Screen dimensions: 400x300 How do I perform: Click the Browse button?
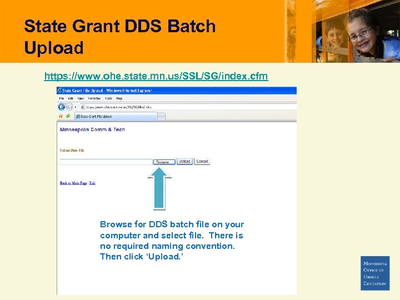click(164, 162)
